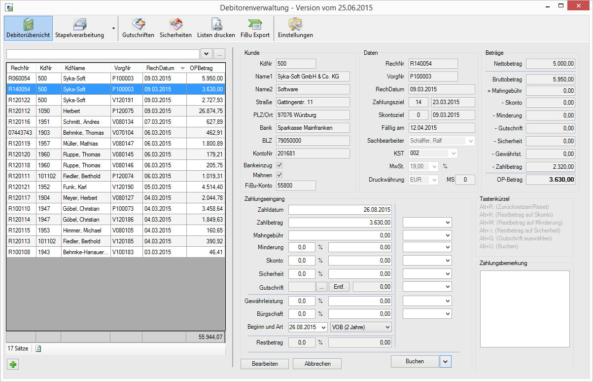
Task: Expand the KST dropdown
Action: (x=453, y=153)
